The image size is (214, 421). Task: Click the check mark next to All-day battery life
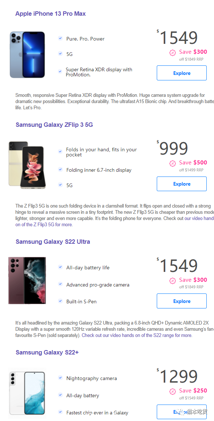pos(60,267)
